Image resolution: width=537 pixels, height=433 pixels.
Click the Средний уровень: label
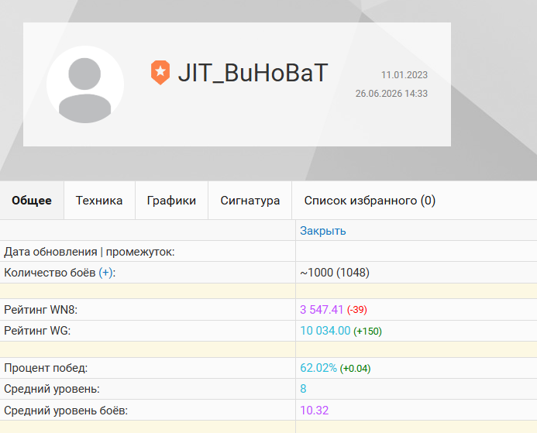tap(52, 389)
